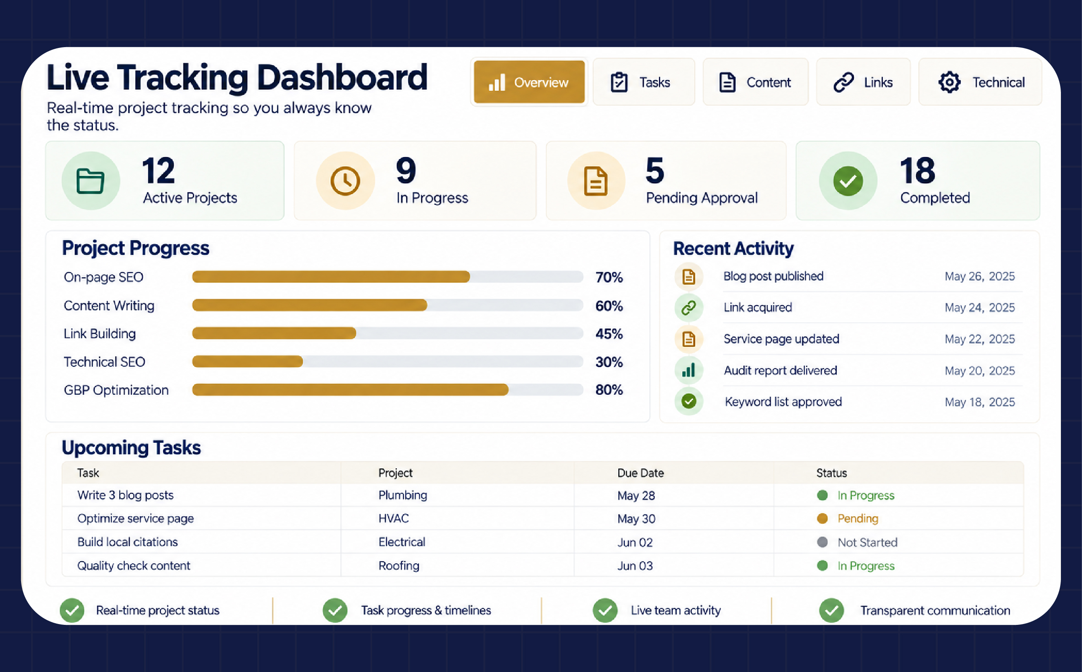
Task: Click the Pending status on the HVAC row
Action: coord(848,519)
